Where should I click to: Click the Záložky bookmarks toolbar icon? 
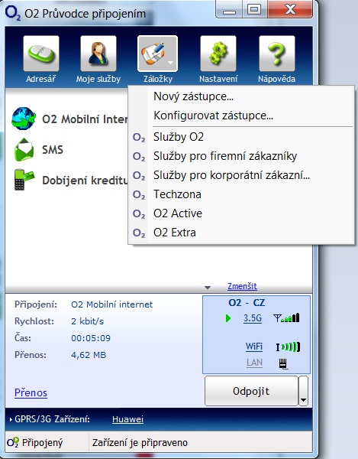pyautogui.click(x=157, y=54)
